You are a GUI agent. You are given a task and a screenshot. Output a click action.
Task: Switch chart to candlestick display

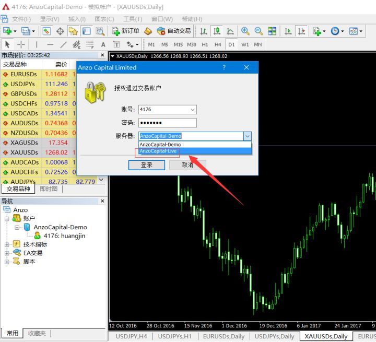pyautogui.click(x=217, y=31)
